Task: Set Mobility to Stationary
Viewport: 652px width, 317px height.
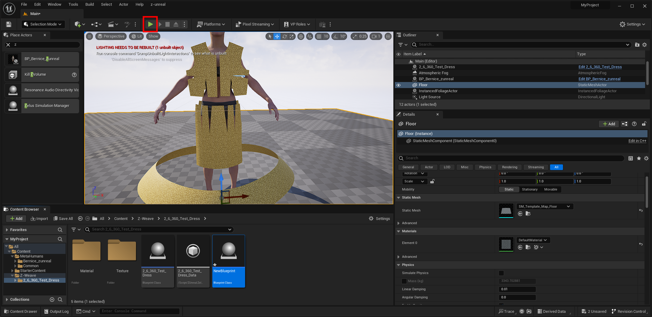Action: pyautogui.click(x=530, y=189)
